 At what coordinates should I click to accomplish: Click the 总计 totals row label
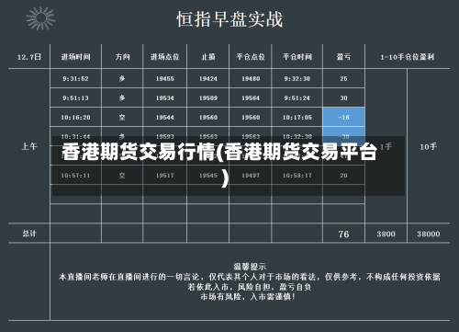[29, 234]
